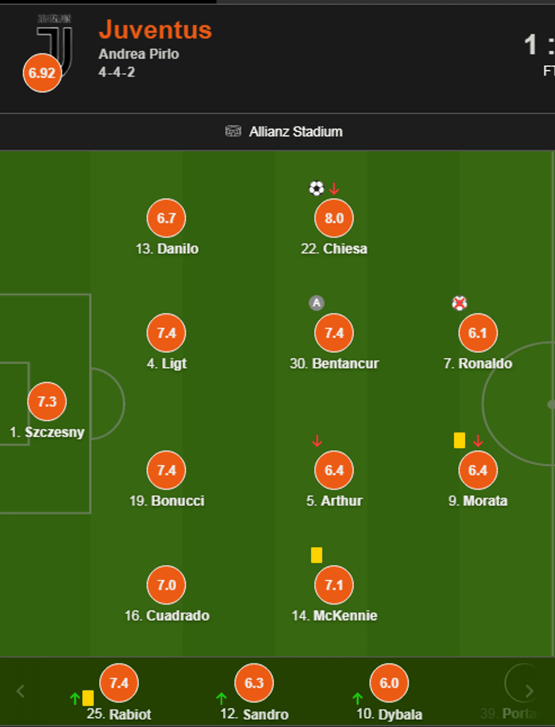Click the assist badge above Bentancur
Image resolution: width=555 pixels, height=727 pixels.
click(x=316, y=303)
